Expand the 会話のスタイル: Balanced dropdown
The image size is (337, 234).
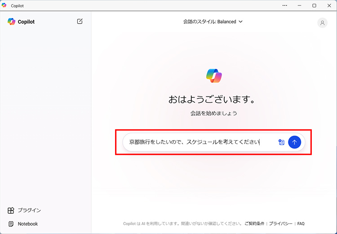[213, 22]
